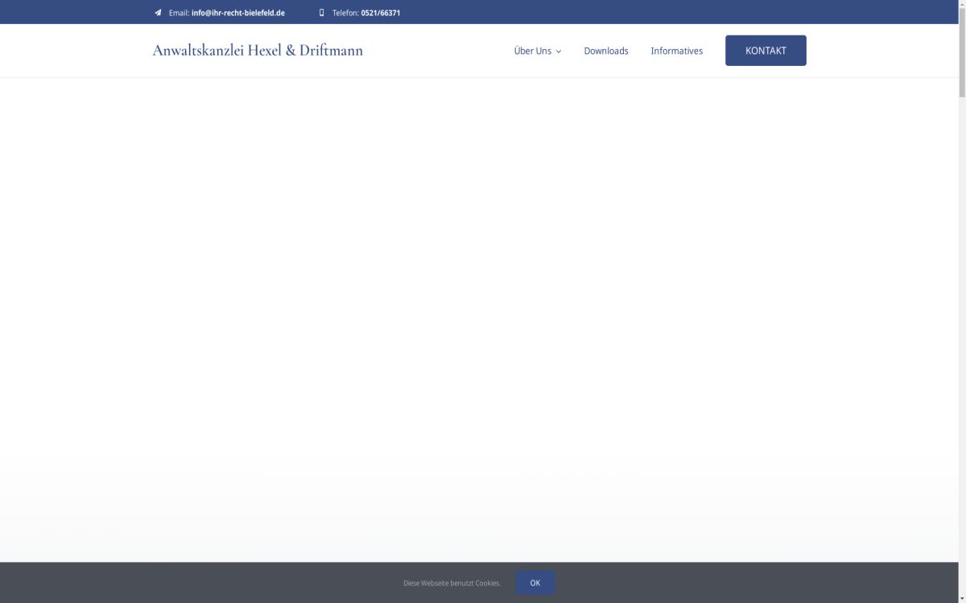This screenshot has width=966, height=603.
Task: Navigate to the Downloads page
Action: tap(605, 51)
